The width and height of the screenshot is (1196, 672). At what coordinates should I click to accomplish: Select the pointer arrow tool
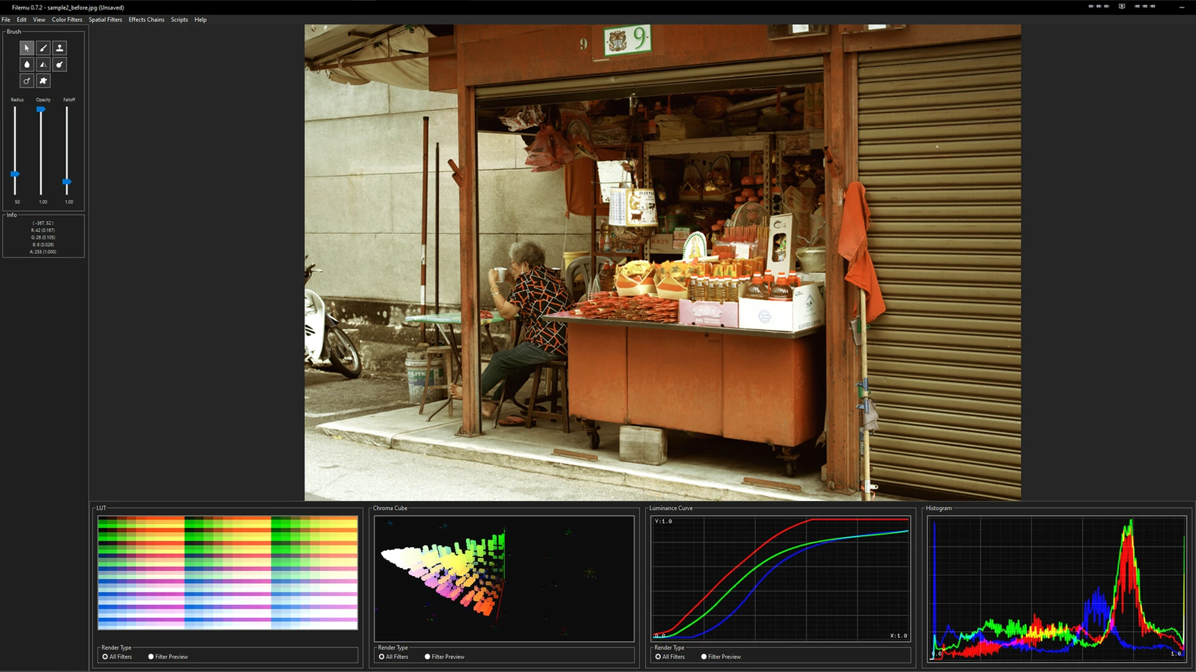tap(27, 48)
